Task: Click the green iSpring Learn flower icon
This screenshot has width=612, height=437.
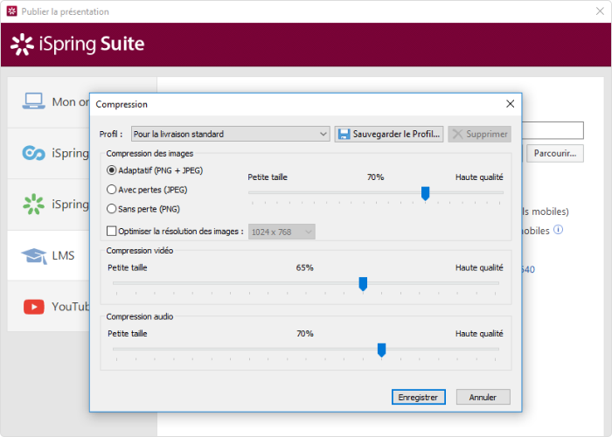Action: pyautogui.click(x=33, y=204)
